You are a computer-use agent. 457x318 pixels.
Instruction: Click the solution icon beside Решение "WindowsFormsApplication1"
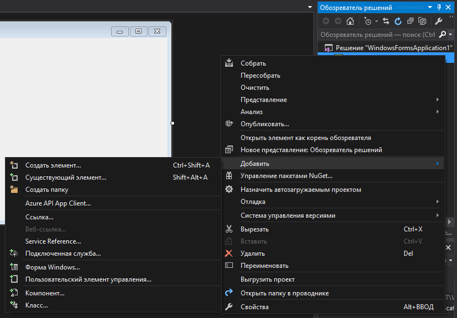329,48
